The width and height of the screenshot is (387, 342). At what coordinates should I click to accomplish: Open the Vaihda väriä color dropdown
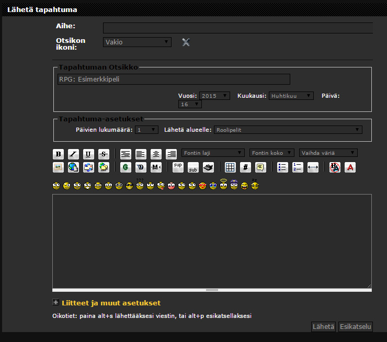[328, 153]
